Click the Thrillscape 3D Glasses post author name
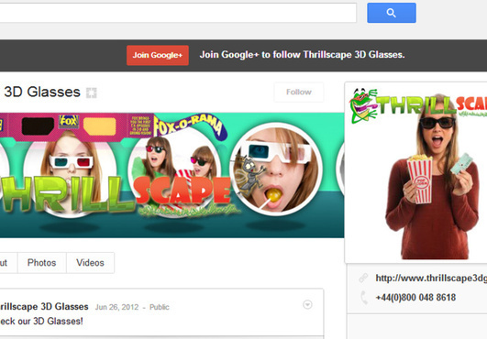 [44, 307]
